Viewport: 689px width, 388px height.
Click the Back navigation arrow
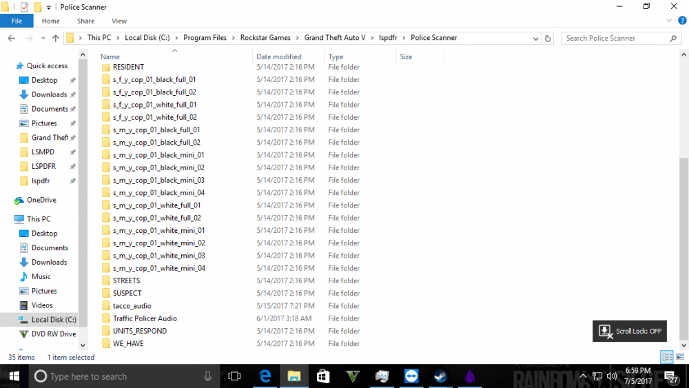12,38
